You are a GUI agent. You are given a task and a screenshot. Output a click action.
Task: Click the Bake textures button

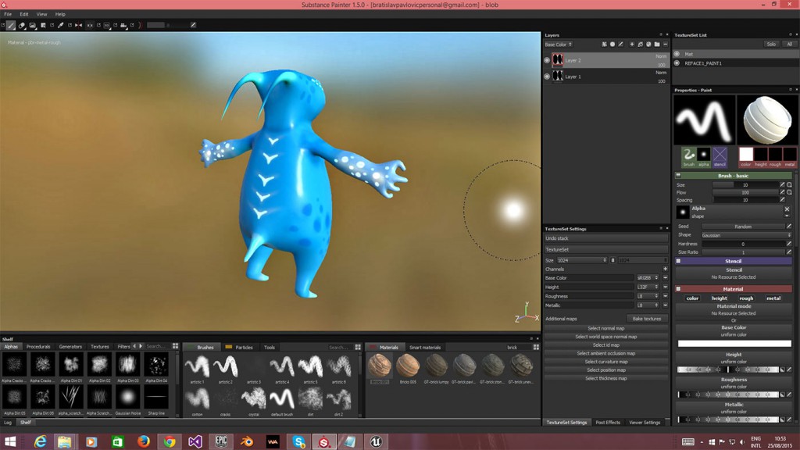647,319
